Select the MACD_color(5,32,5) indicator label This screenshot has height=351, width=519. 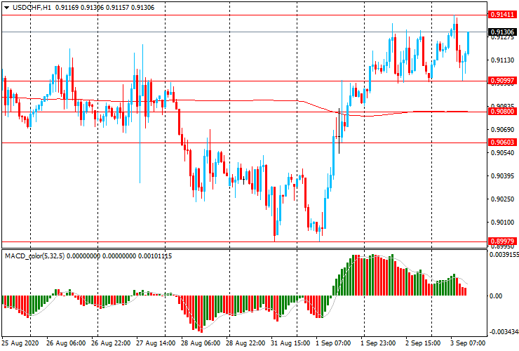pos(35,256)
